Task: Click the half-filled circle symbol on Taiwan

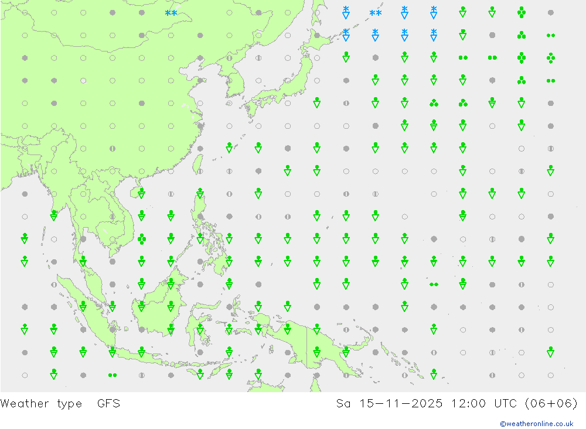Action: tap(200, 171)
